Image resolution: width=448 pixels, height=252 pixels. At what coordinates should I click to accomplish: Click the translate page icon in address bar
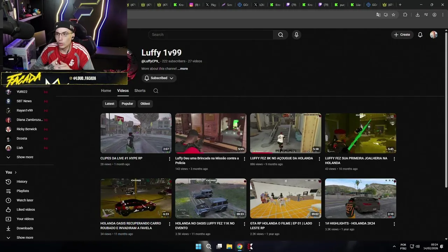click(x=378, y=15)
